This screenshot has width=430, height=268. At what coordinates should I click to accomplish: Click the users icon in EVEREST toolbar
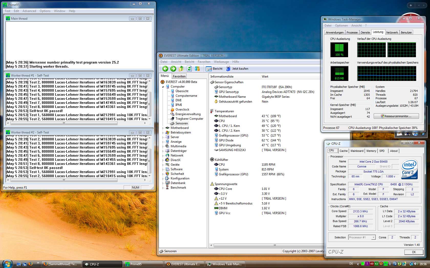click(197, 69)
